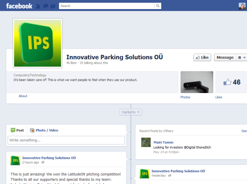
Task: Open page name link on 2 hours ago post
Action: 49,158
